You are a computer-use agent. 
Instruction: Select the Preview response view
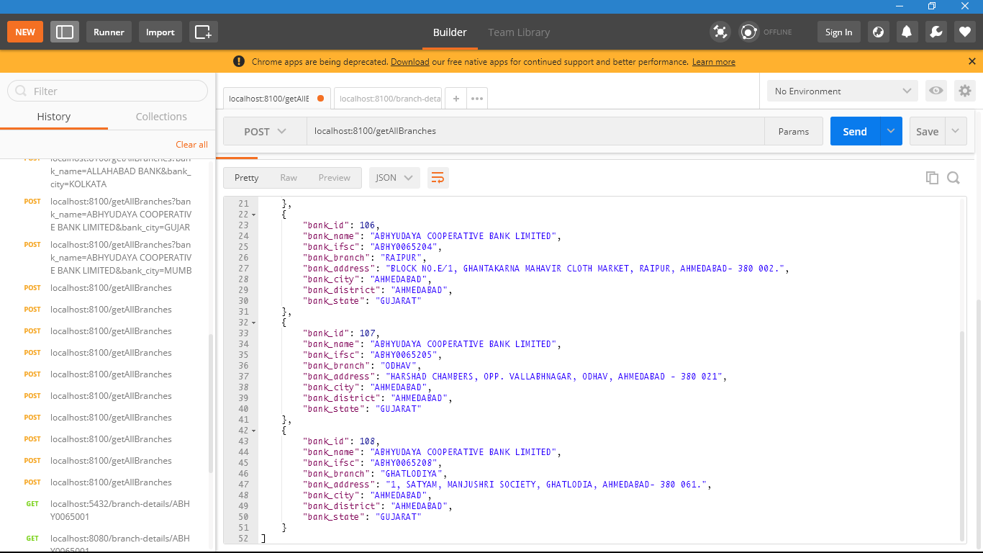[x=335, y=178]
